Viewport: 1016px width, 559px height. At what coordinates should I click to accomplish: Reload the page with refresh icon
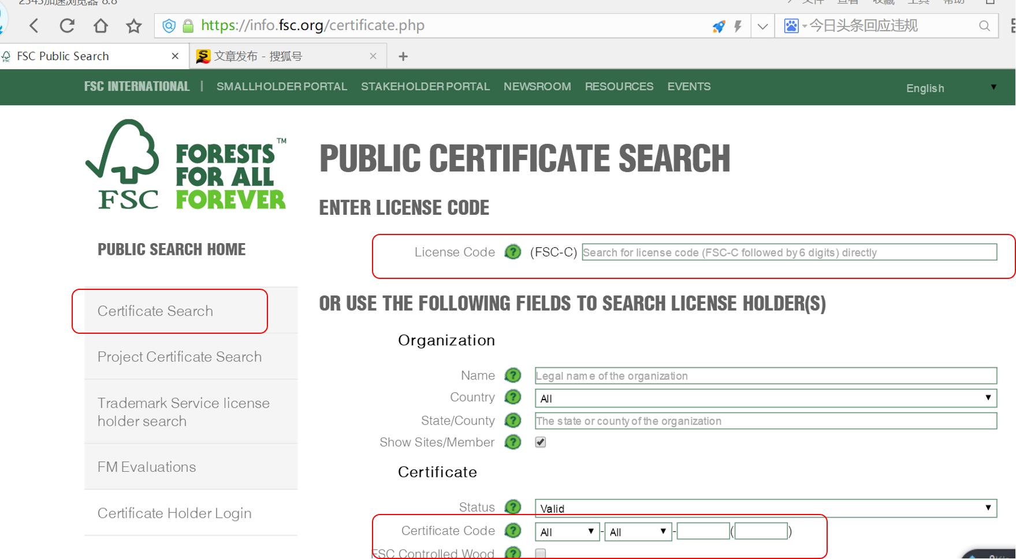67,26
